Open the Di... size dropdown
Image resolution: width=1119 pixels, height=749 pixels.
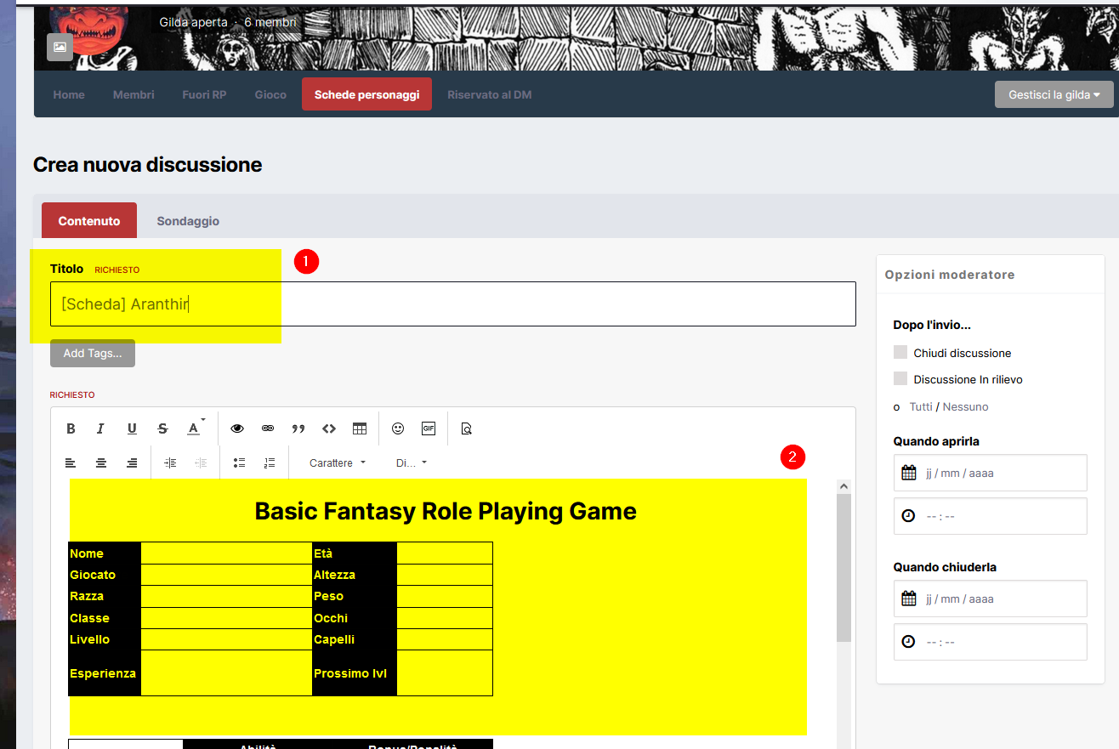click(412, 463)
